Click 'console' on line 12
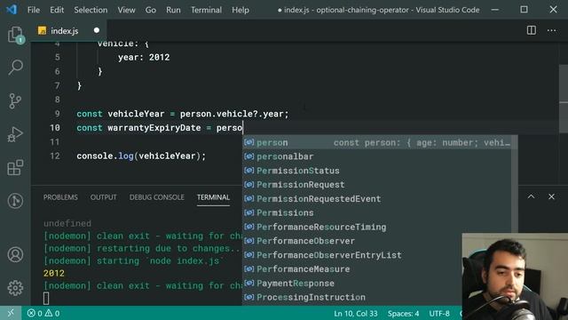The image size is (568, 320). tap(95, 156)
